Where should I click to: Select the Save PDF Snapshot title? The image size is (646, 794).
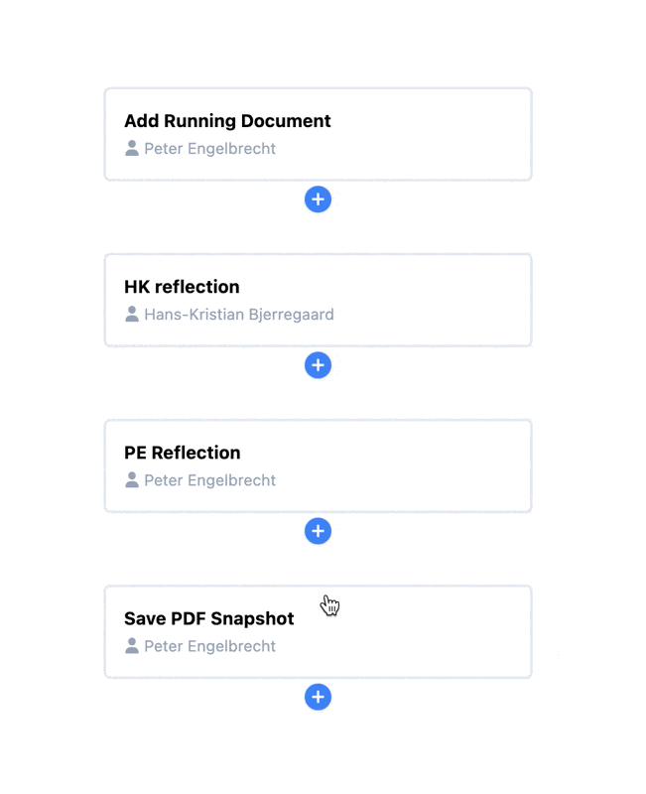(x=208, y=618)
